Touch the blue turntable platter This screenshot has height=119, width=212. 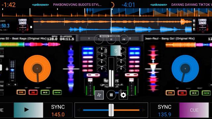(185, 68)
